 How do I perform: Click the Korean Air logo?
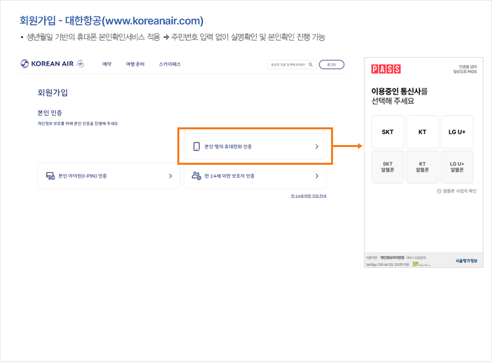47,64
